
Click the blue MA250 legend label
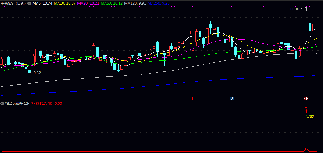coord(159,3)
